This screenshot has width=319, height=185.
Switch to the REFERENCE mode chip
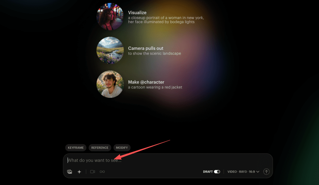coord(100,148)
